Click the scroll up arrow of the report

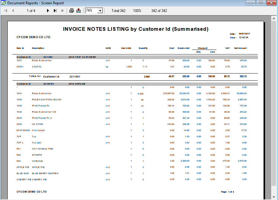click(x=274, y=18)
